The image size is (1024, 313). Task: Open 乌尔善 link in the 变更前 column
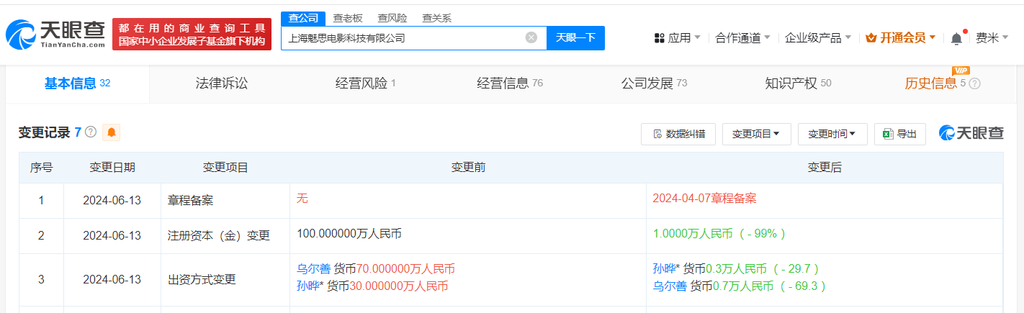(x=313, y=268)
